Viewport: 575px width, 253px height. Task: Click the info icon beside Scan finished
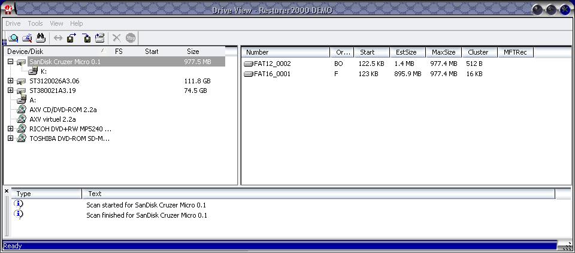(x=19, y=214)
